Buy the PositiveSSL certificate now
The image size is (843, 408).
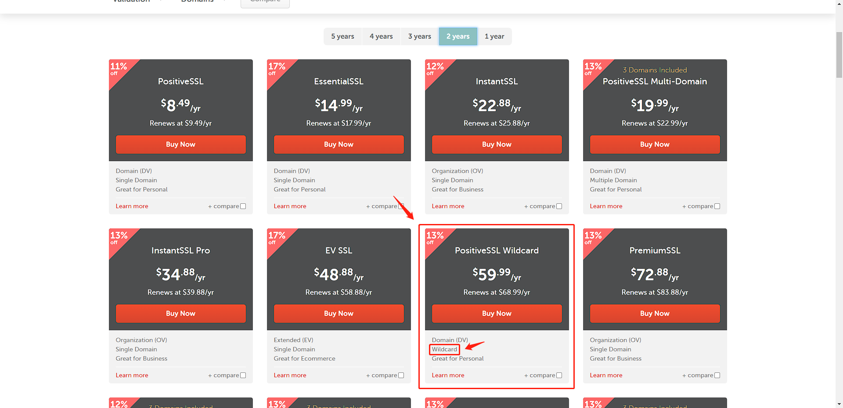click(181, 144)
